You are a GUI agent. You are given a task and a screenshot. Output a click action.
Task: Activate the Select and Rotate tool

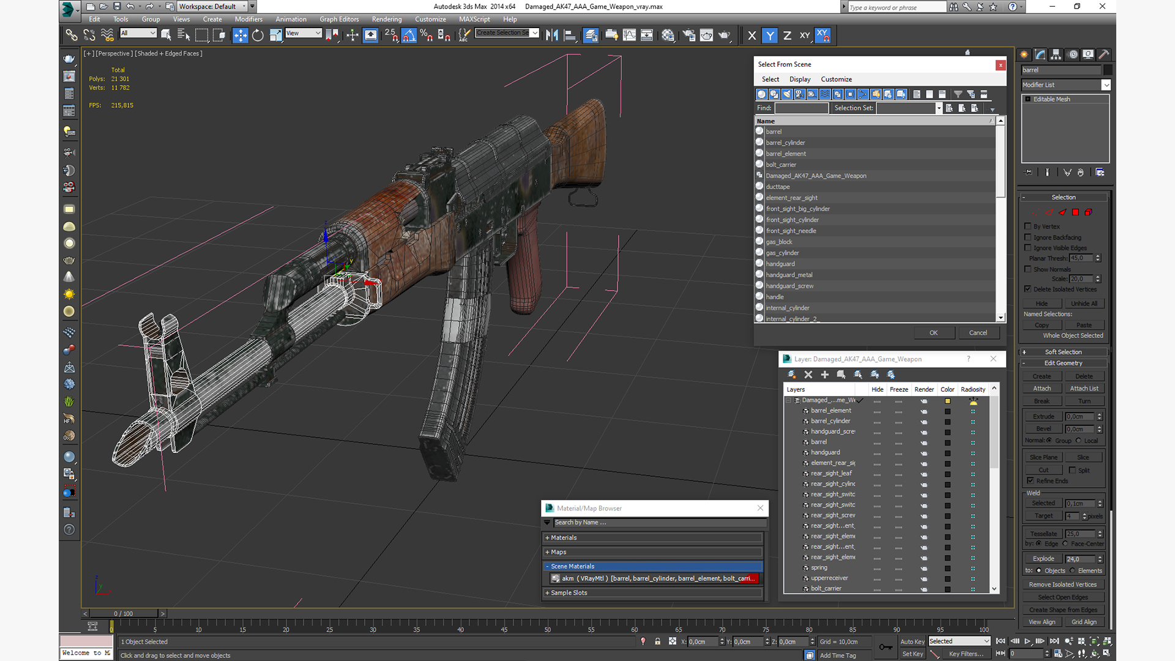pos(258,35)
